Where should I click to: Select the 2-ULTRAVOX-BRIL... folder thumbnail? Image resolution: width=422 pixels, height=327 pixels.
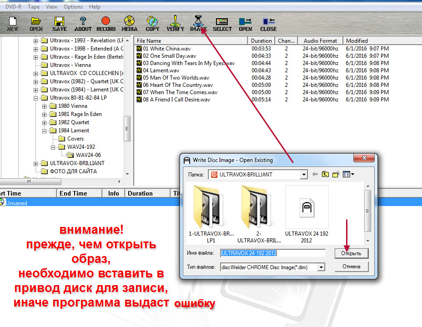click(259, 214)
